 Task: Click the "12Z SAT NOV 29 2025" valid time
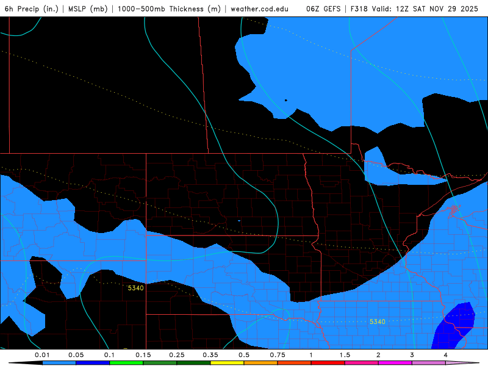(x=437, y=9)
